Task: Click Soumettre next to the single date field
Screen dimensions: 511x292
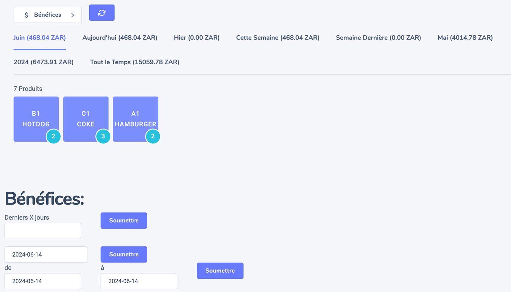Action: coord(124,255)
